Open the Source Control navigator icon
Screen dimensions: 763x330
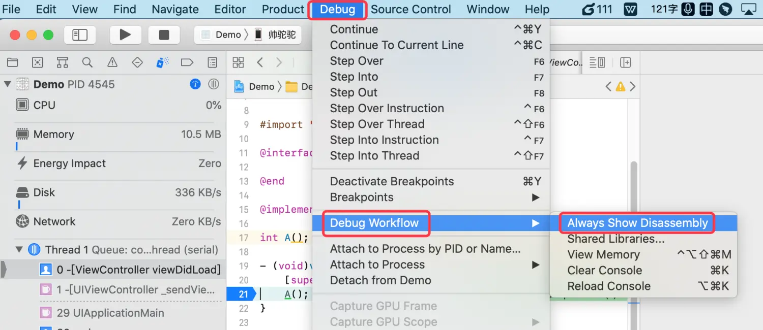pyautogui.click(x=37, y=62)
